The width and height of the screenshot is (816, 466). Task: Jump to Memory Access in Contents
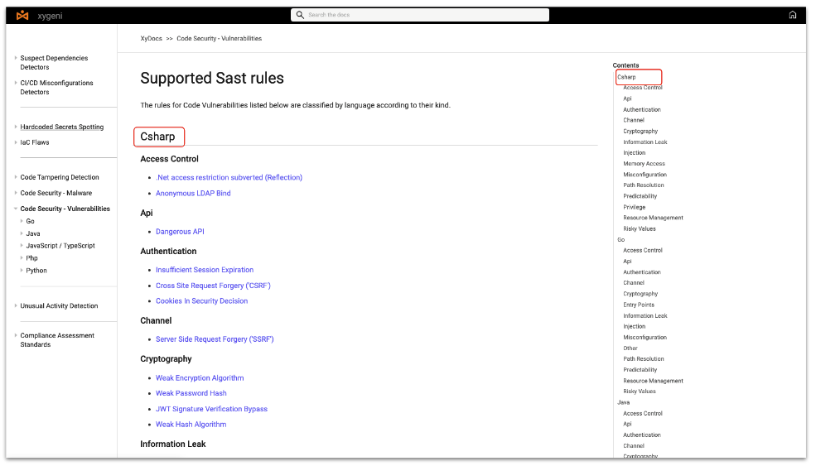click(x=644, y=164)
